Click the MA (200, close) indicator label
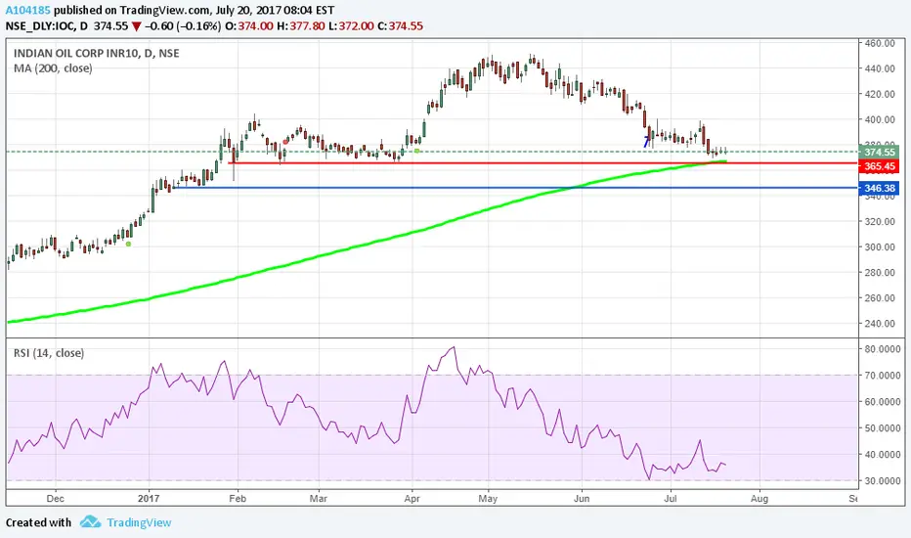Image resolution: width=911 pixels, height=538 pixels. pyautogui.click(x=53, y=68)
